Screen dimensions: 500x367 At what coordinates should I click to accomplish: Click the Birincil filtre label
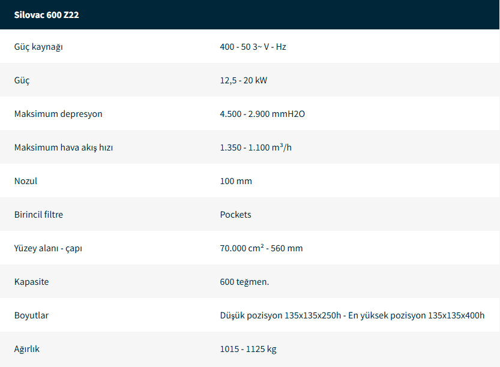click(38, 215)
